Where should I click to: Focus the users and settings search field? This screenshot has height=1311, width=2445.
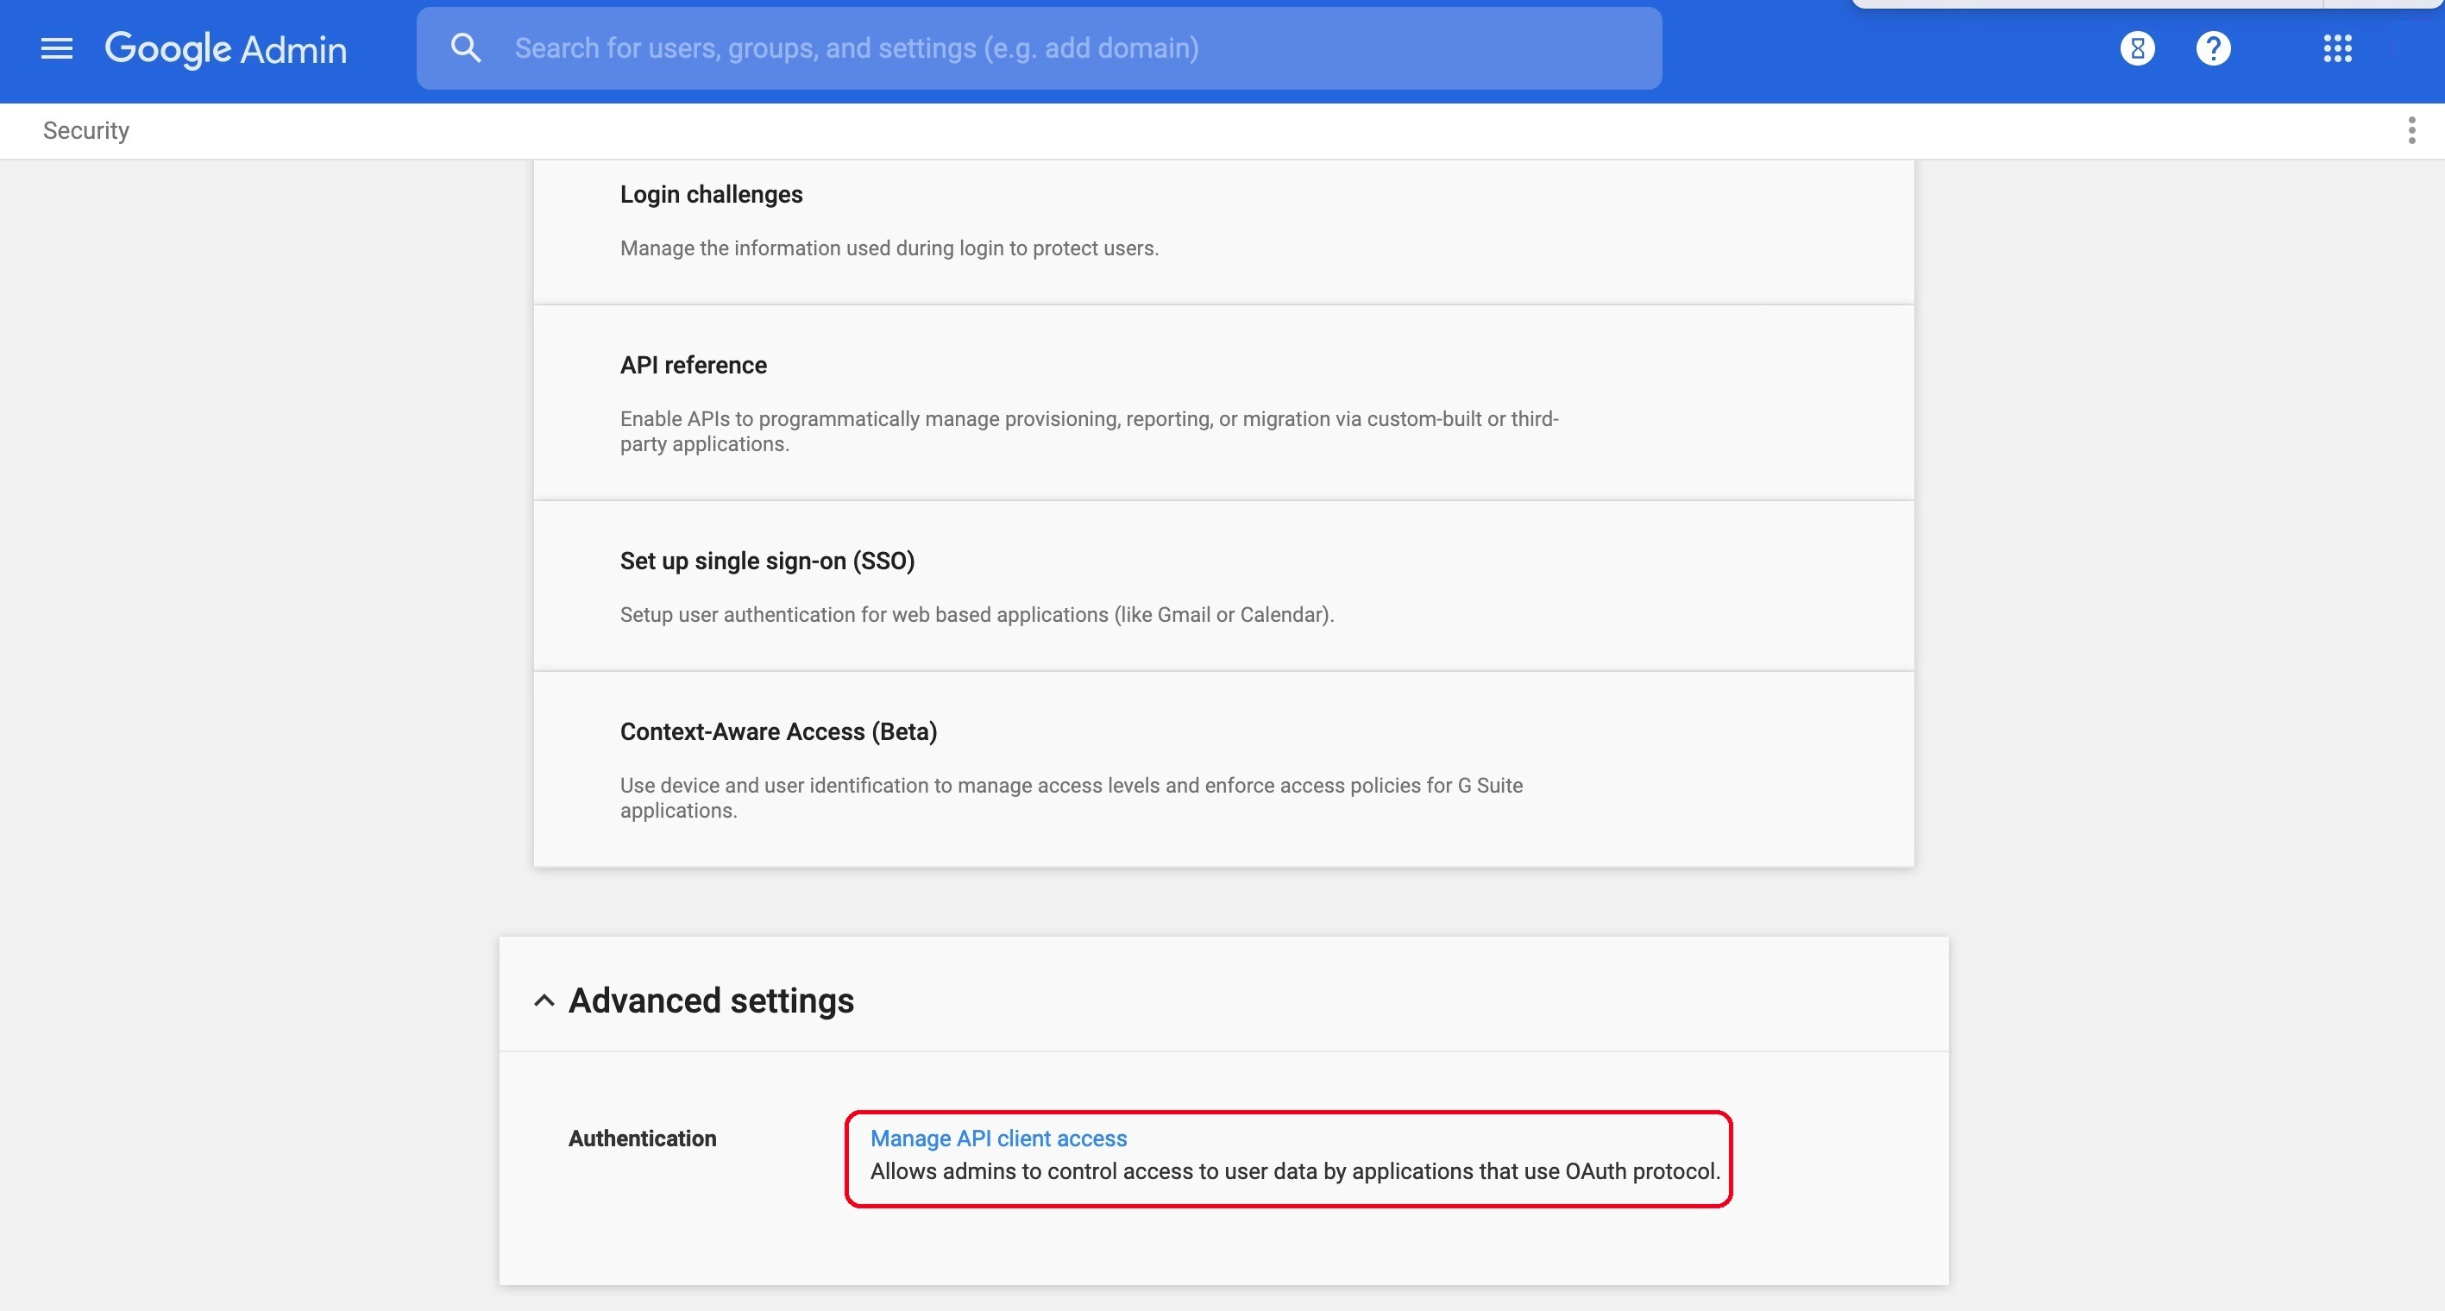tap(1044, 48)
